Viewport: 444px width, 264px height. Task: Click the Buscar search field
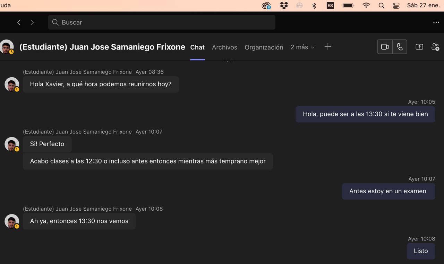point(162,22)
